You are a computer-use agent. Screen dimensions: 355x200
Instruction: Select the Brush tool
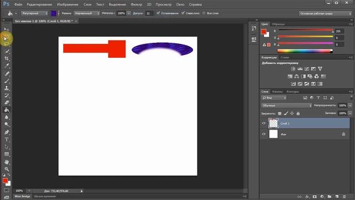click(7, 81)
